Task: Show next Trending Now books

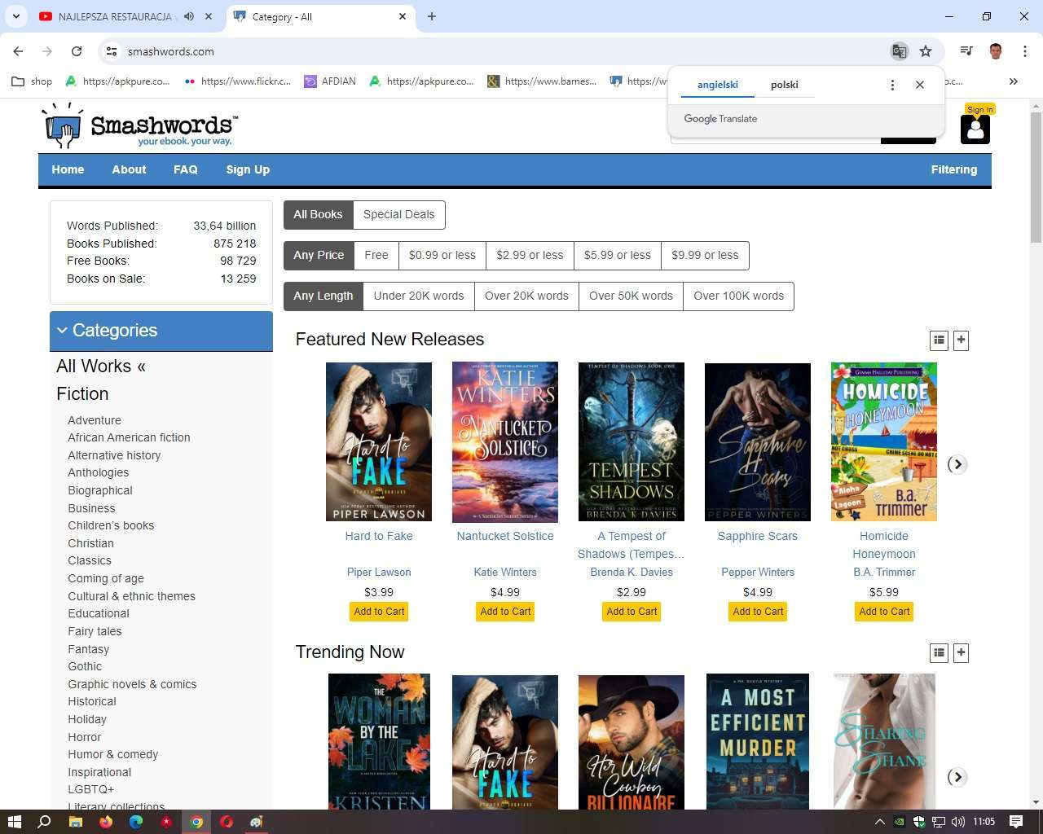Action: coord(957,777)
